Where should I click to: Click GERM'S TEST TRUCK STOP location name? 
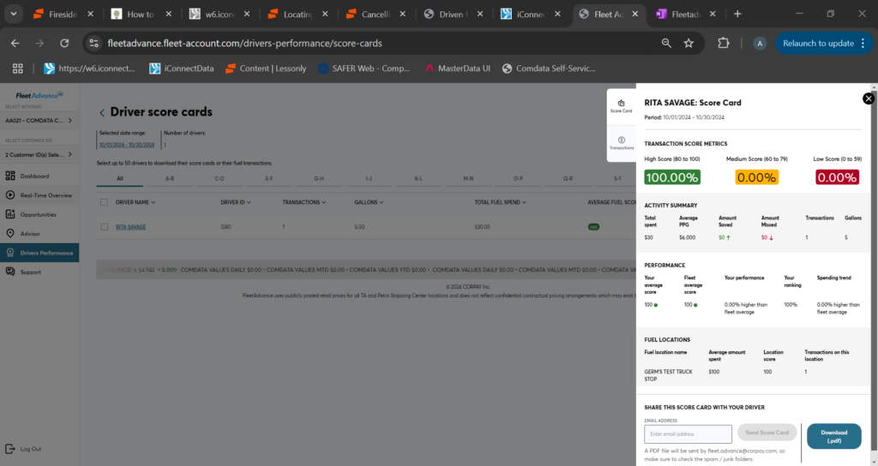click(x=668, y=375)
